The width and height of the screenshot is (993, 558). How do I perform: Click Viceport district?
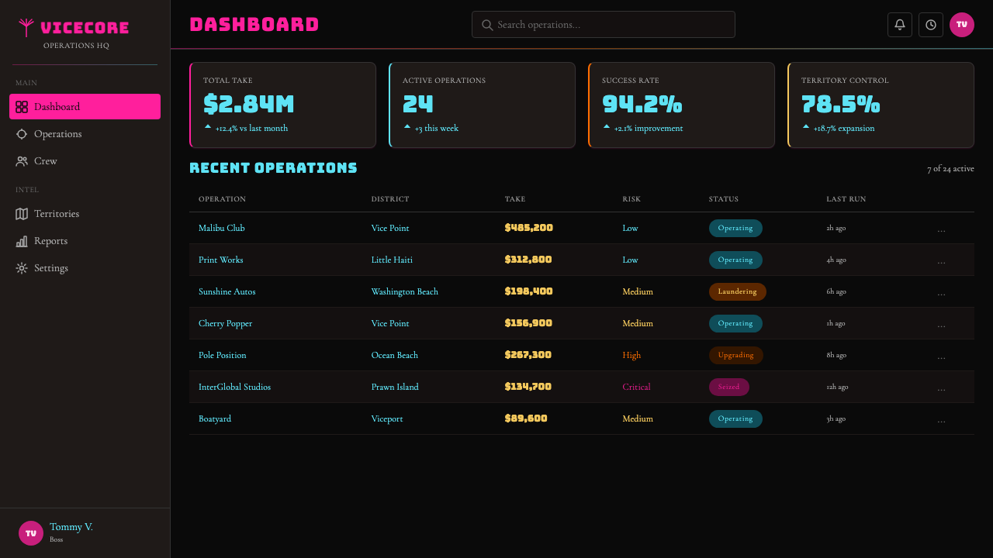(387, 418)
